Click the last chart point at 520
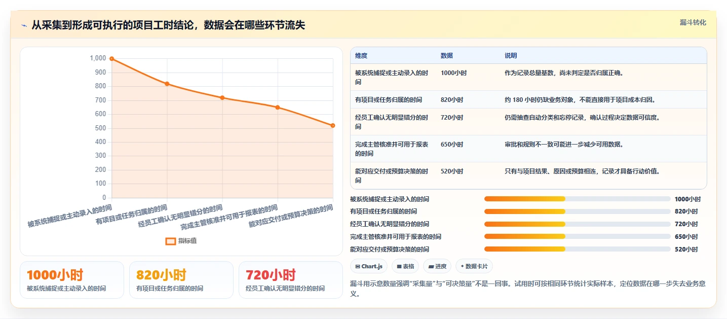This screenshot has height=319, width=727. point(333,125)
